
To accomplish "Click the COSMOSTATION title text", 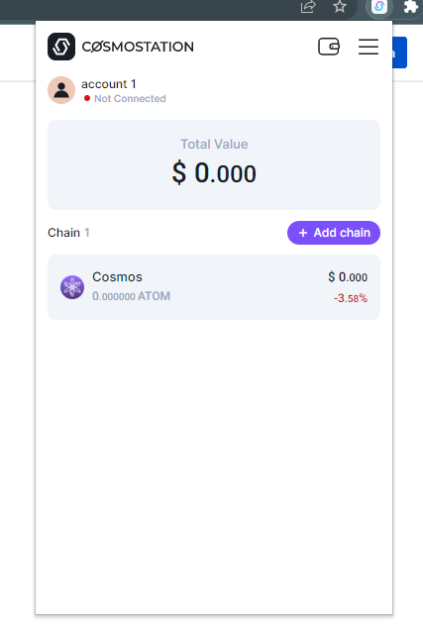I will 138,47.
